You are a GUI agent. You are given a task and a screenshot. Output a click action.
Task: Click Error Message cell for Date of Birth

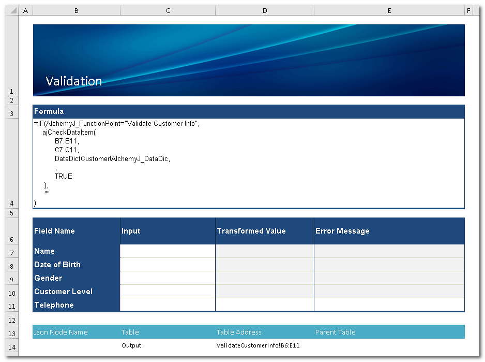389,264
